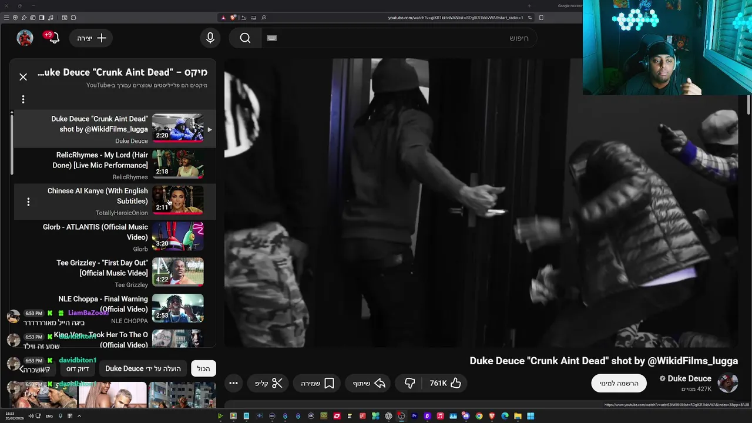Open the on-screen keyboard icon in search box
The height and width of the screenshot is (423, 752).
coord(271,38)
